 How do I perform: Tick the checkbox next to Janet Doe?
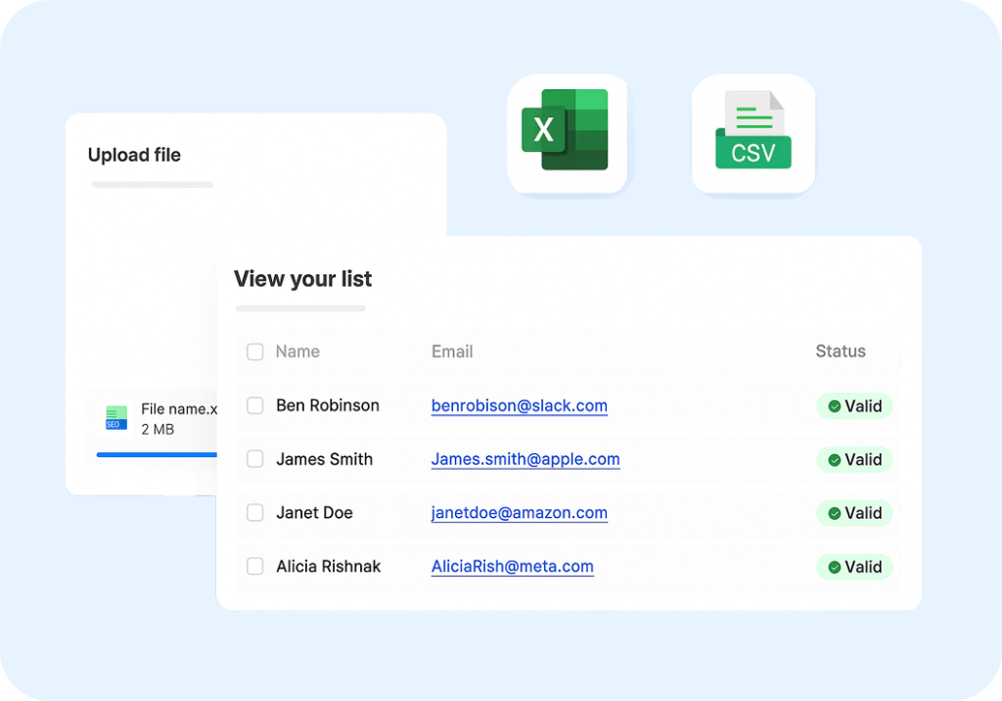coord(255,512)
